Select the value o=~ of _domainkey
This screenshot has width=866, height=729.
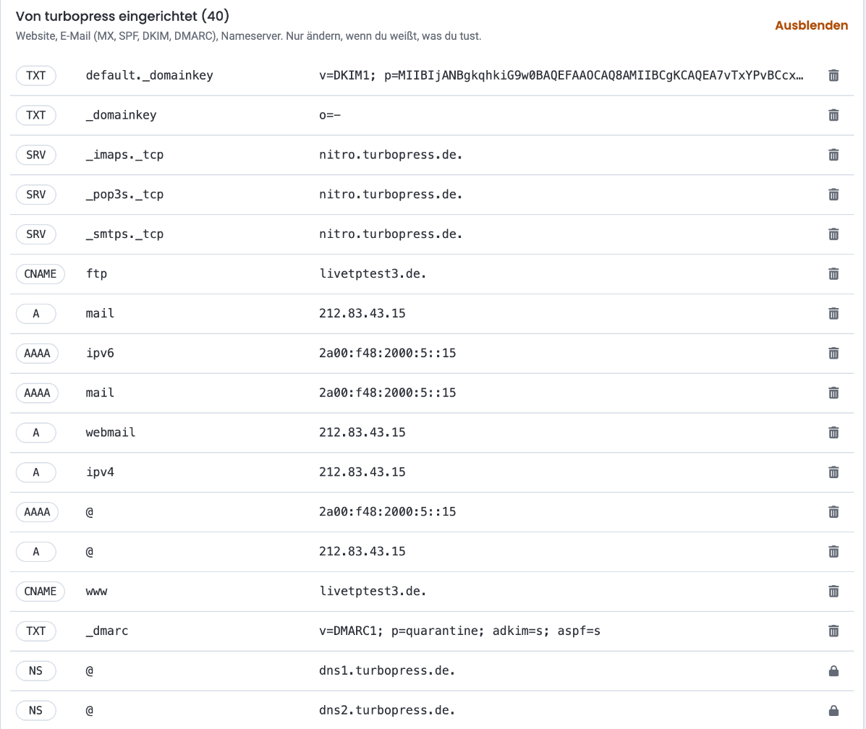point(330,115)
